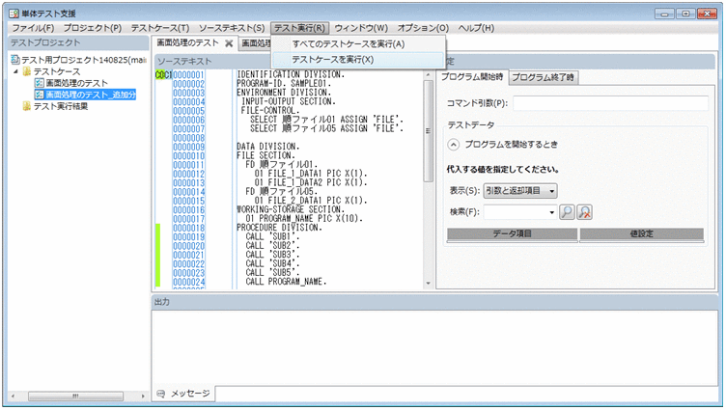Click line number 0000018
726x410 pixels.
(189, 228)
